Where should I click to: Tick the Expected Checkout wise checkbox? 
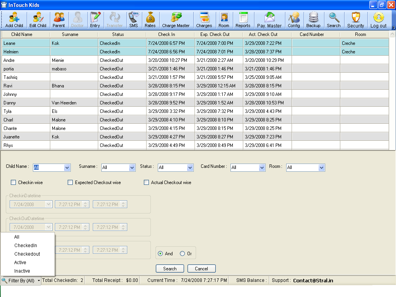[x=70, y=183]
